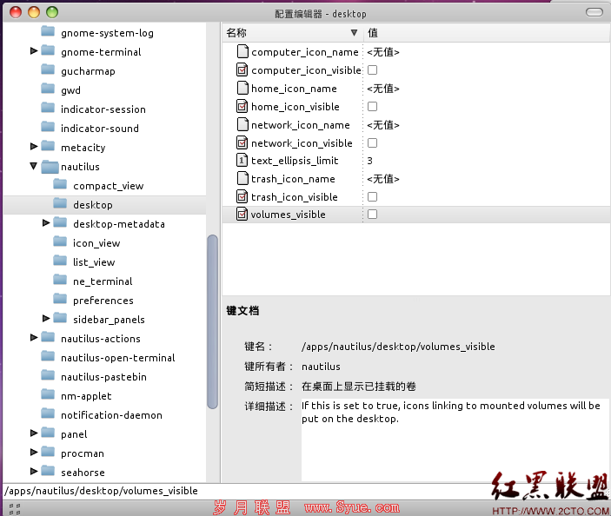Enable the home_icon_visible checkbox
This screenshot has width=611, height=516.
click(x=373, y=106)
